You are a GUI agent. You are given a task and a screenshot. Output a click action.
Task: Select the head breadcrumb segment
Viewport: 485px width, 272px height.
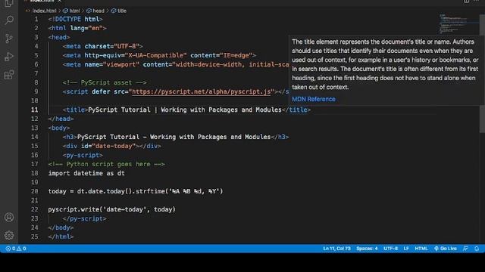coord(95,11)
